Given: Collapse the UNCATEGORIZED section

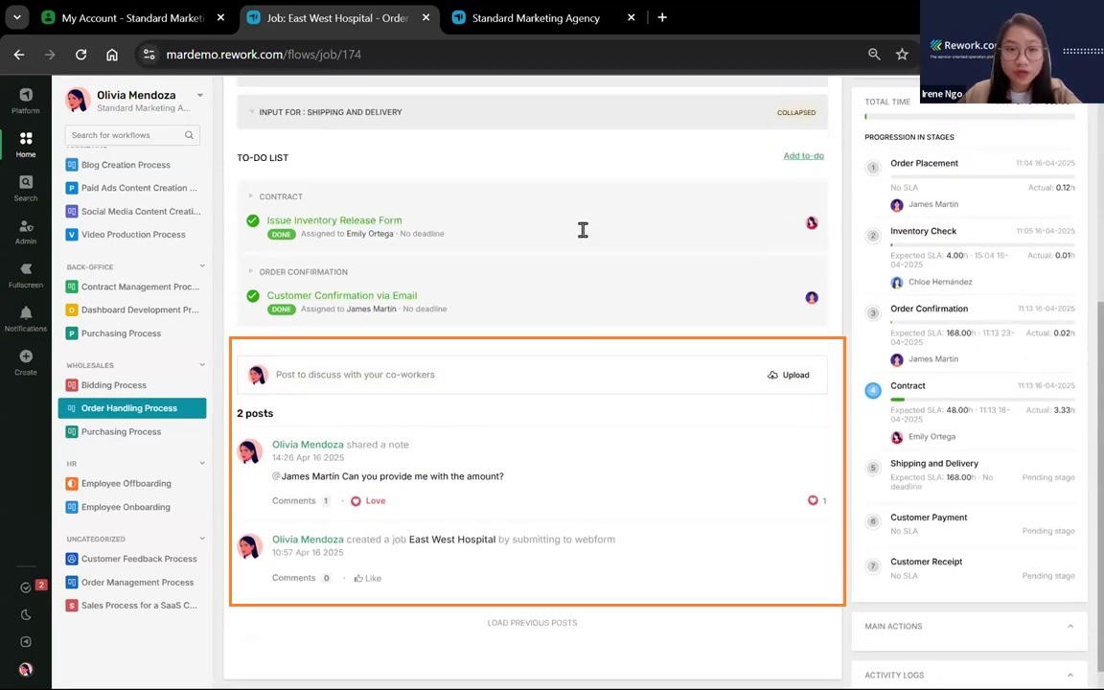Looking at the screenshot, I should [202, 539].
